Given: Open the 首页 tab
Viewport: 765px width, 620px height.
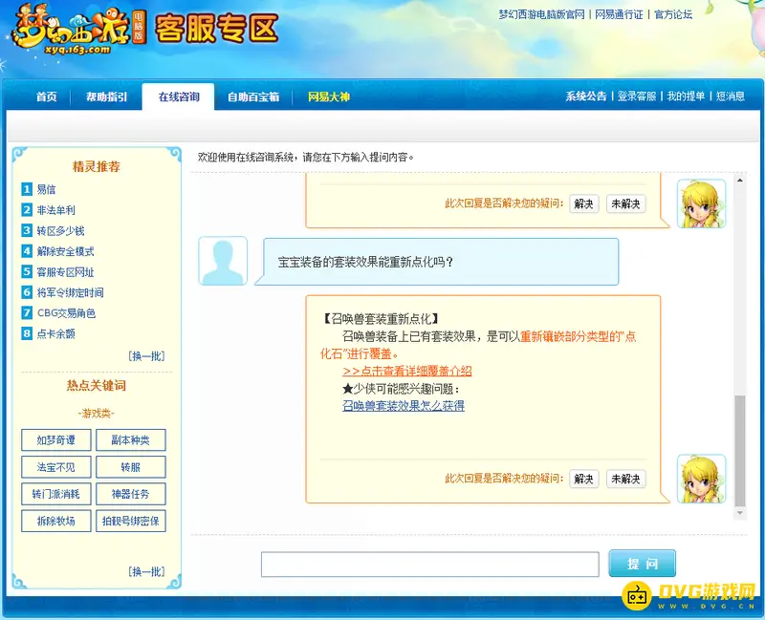Looking at the screenshot, I should pos(46,96).
